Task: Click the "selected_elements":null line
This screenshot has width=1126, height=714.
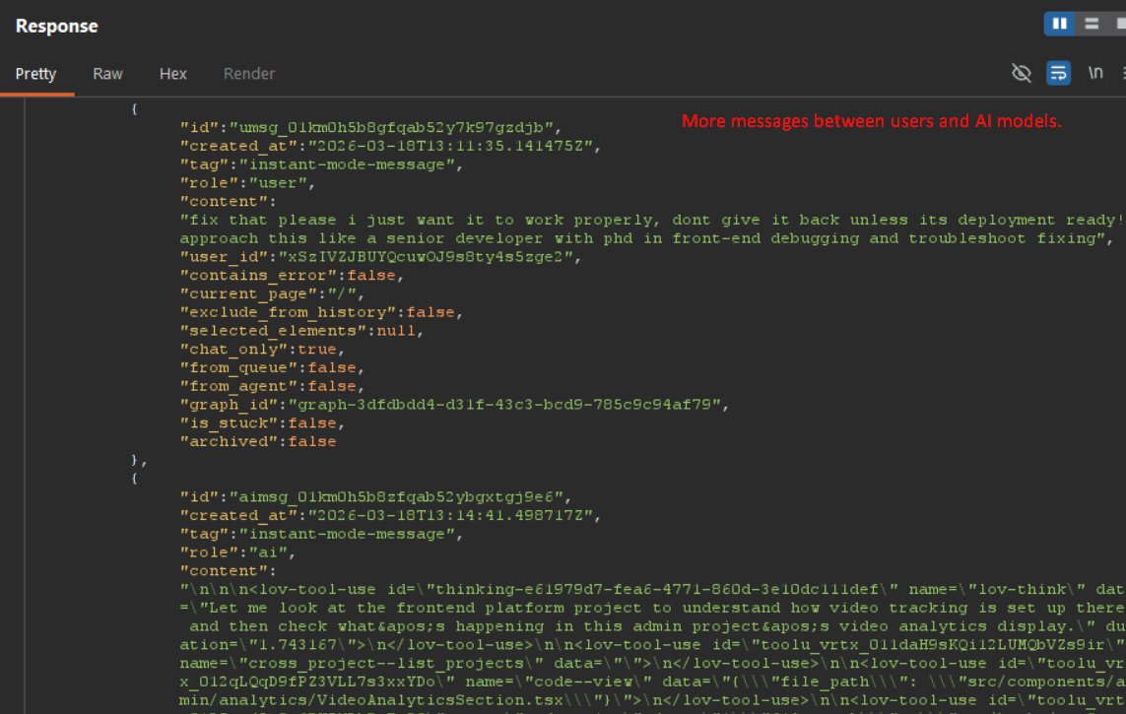Action: [301, 331]
